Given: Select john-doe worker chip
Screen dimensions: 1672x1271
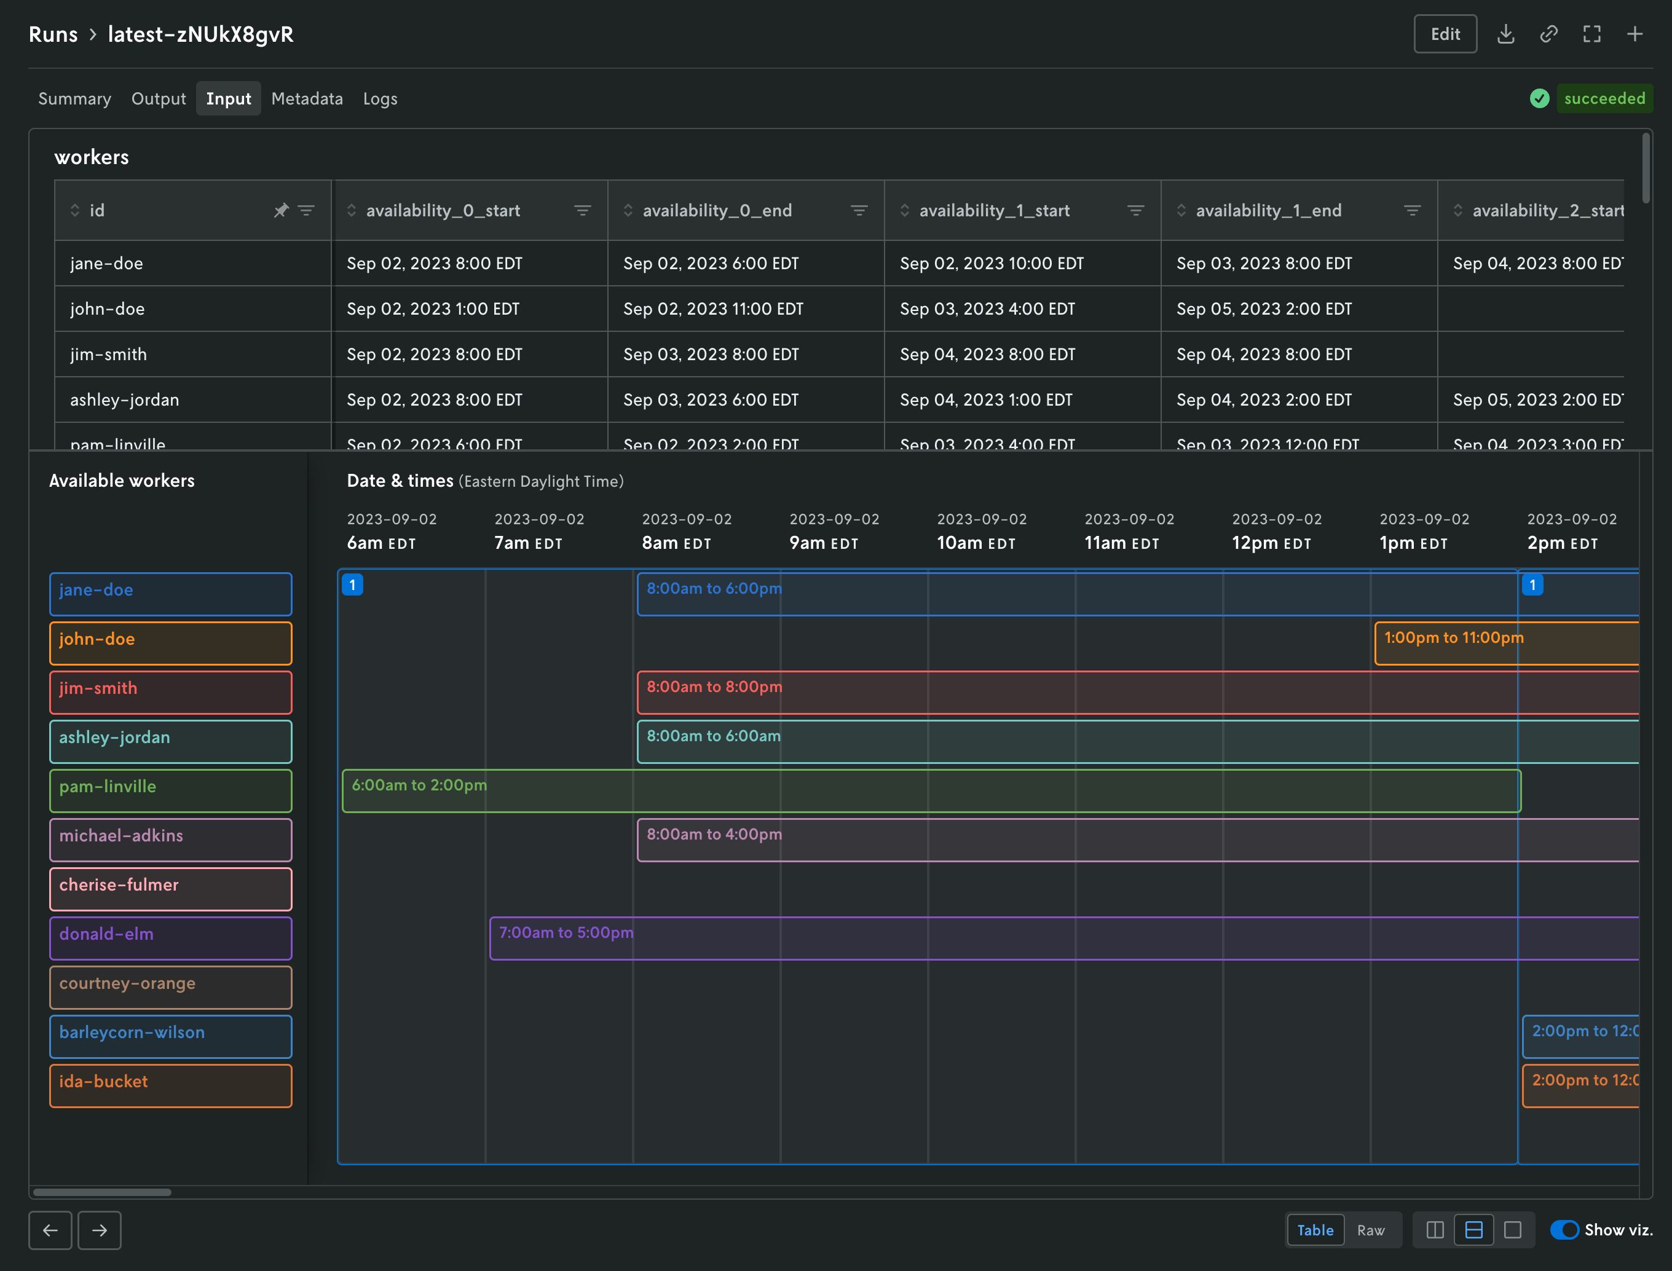Looking at the screenshot, I should [171, 643].
